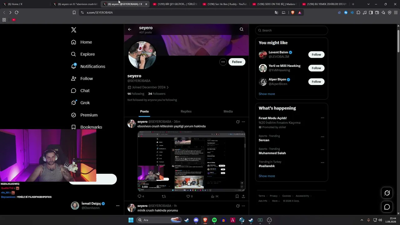Open Discord from the taskbar
The image size is (400, 225).
(x=196, y=220)
